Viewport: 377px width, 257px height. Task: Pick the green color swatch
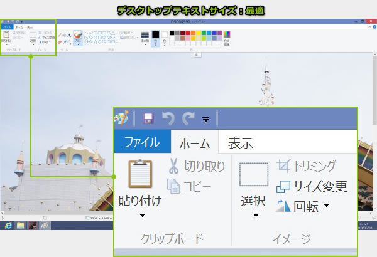pos(204,33)
